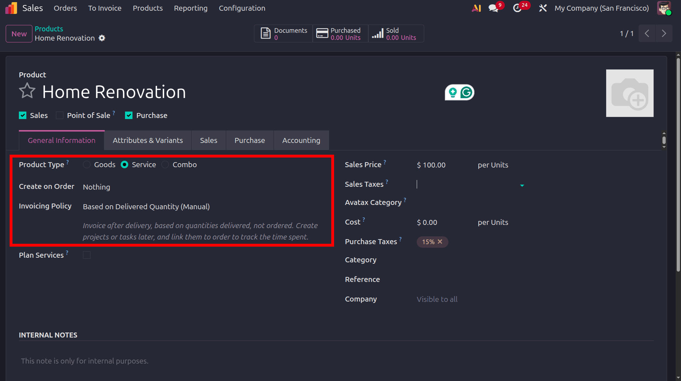Click the main page vertical scrollbar

point(678,164)
